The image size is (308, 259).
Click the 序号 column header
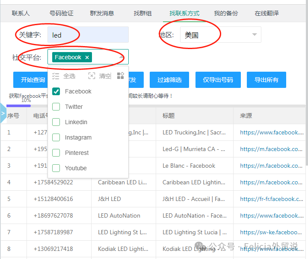coord(13,116)
